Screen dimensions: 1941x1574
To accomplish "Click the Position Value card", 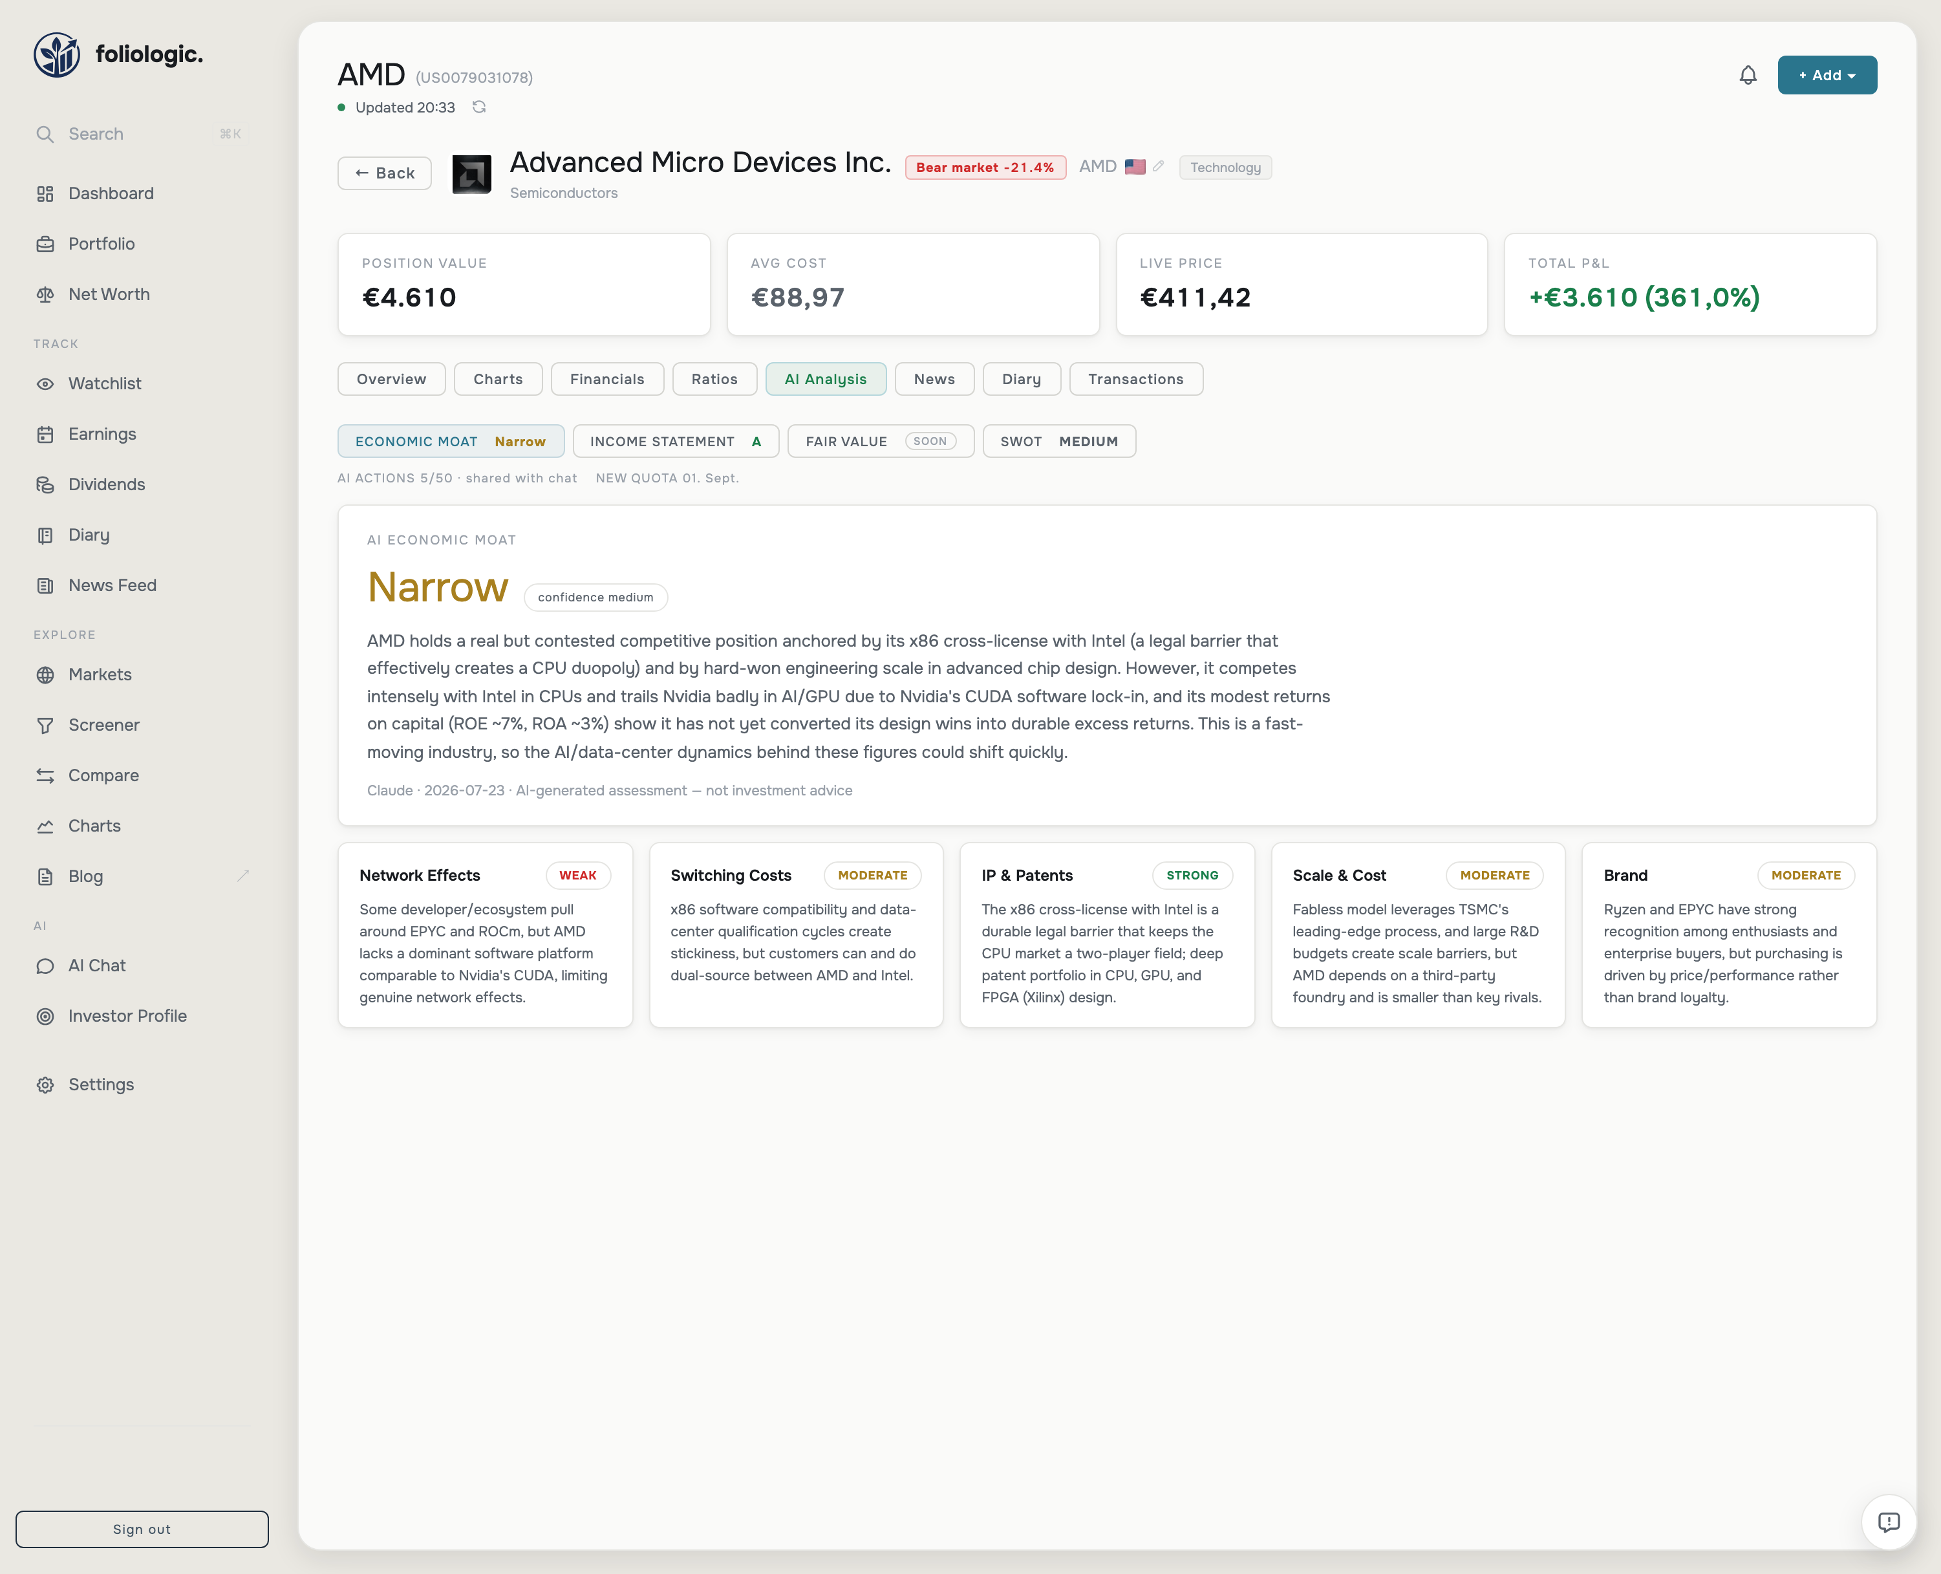I will (x=524, y=285).
